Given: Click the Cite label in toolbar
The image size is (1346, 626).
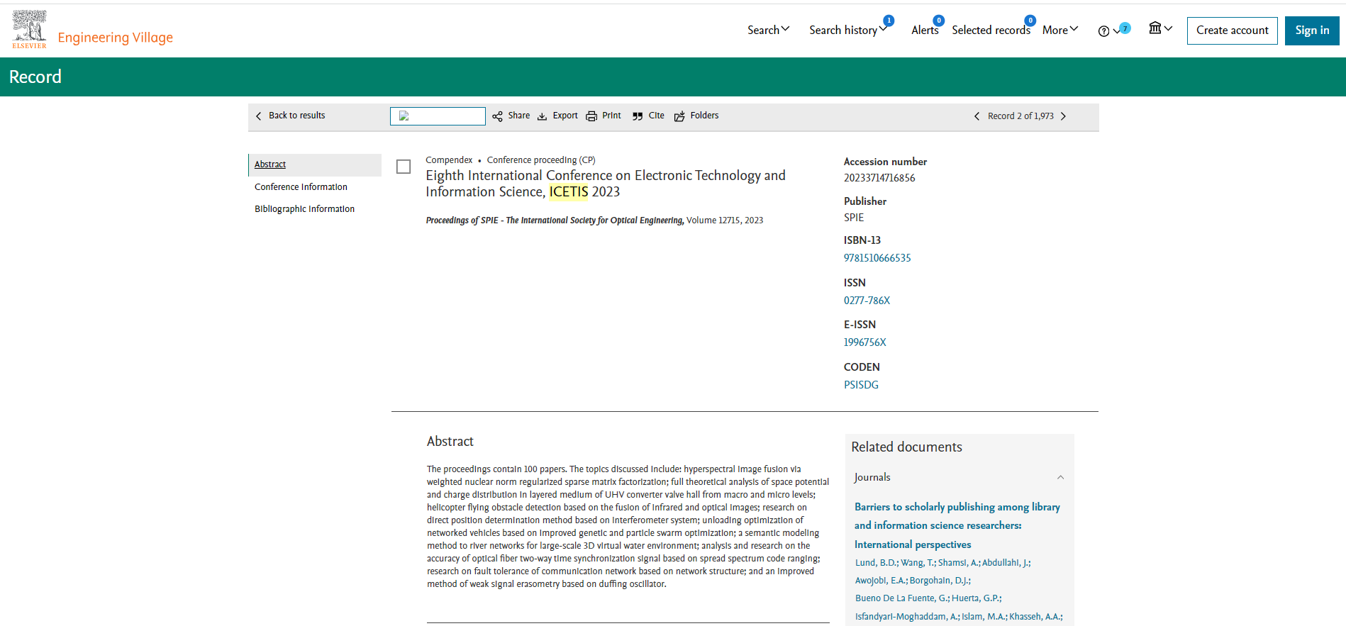Looking at the screenshot, I should (x=657, y=116).
